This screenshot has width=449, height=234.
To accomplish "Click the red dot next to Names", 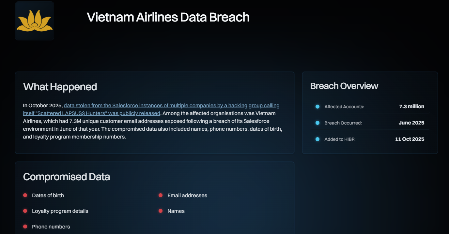I will [161, 211].
